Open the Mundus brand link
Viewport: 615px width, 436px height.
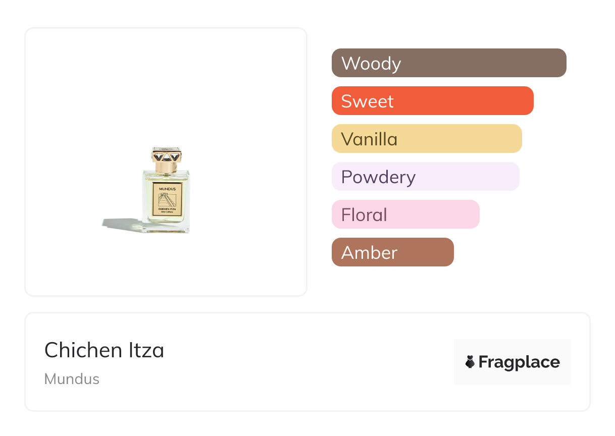click(x=72, y=379)
